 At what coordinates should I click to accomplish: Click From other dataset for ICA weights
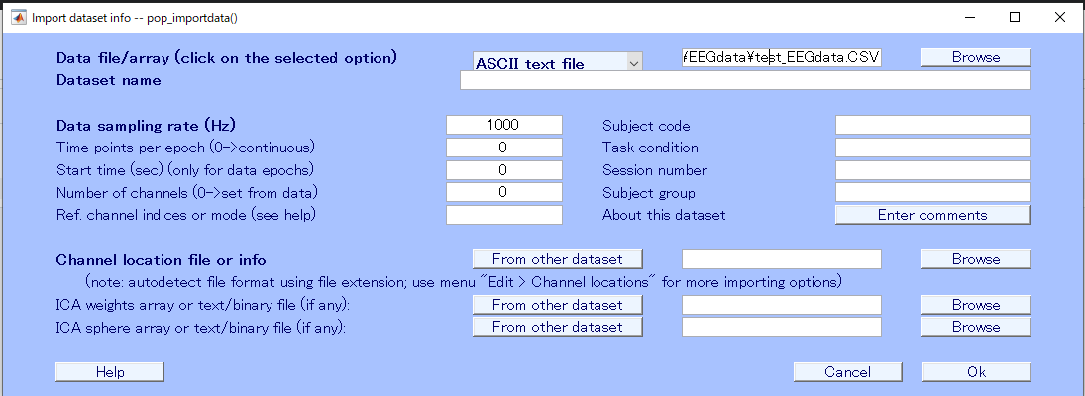(558, 305)
